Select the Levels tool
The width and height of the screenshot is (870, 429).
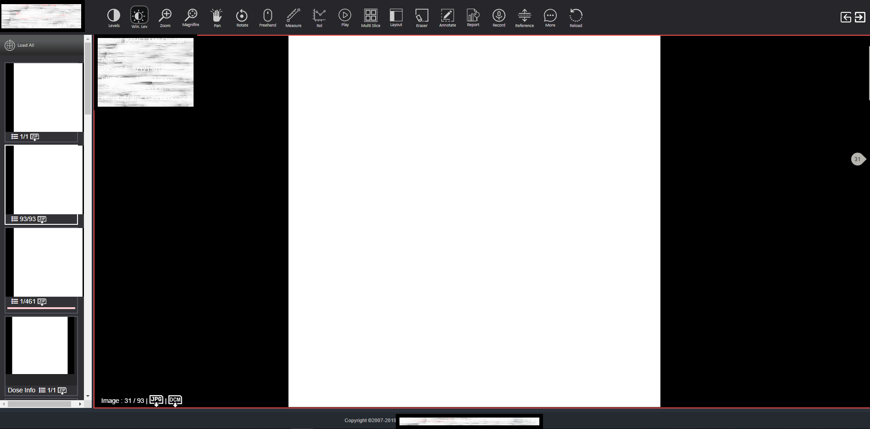114,16
